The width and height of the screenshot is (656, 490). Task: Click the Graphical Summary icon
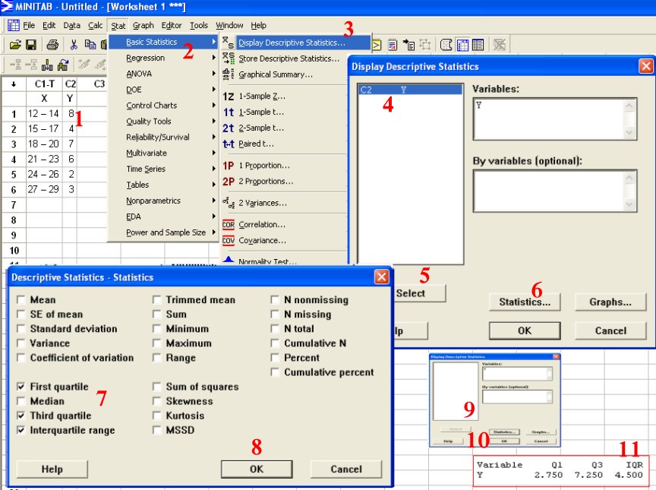pyautogui.click(x=228, y=74)
